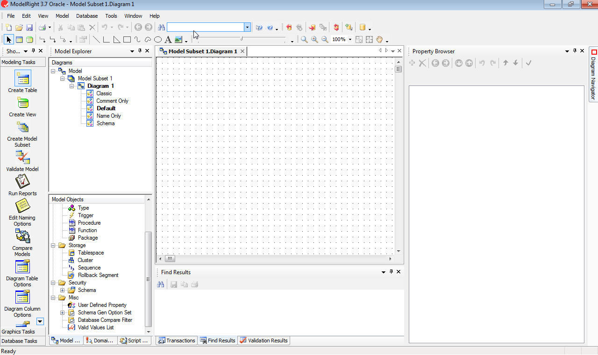Open the Print button dropdown arrow

click(50, 28)
